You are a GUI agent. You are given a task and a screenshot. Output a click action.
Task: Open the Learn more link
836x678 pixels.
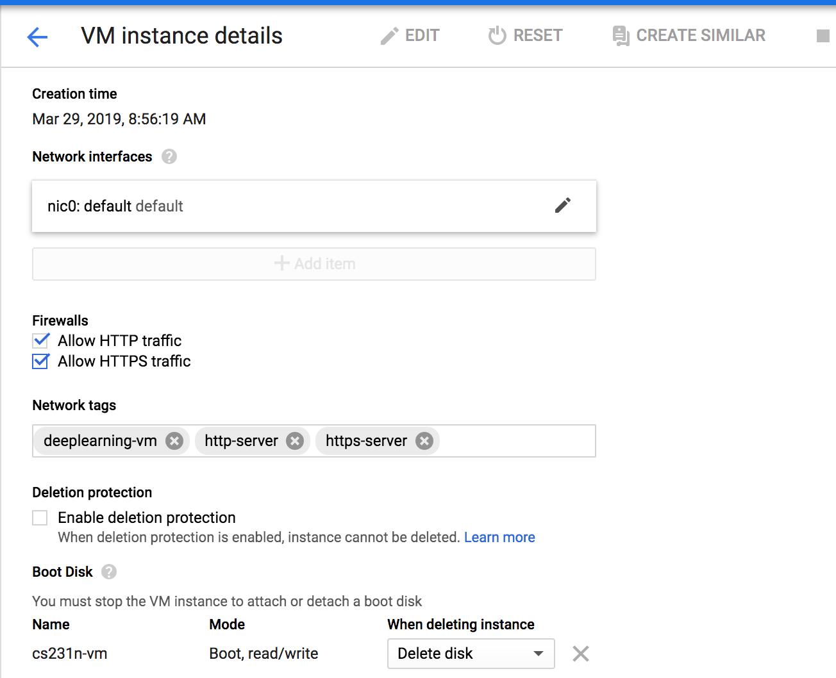point(499,538)
